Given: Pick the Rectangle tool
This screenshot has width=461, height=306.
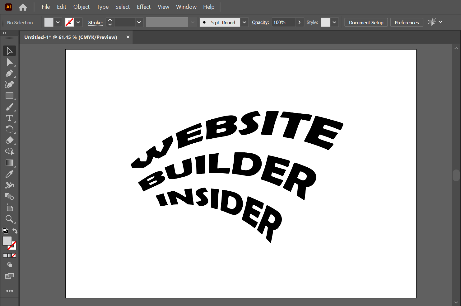Looking at the screenshot, I should 9,96.
